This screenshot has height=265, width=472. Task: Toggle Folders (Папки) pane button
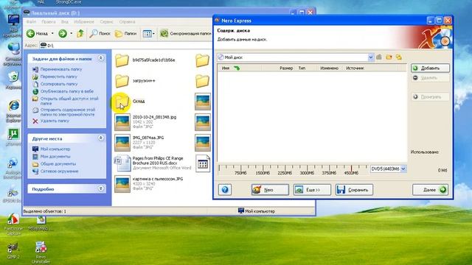point(125,33)
